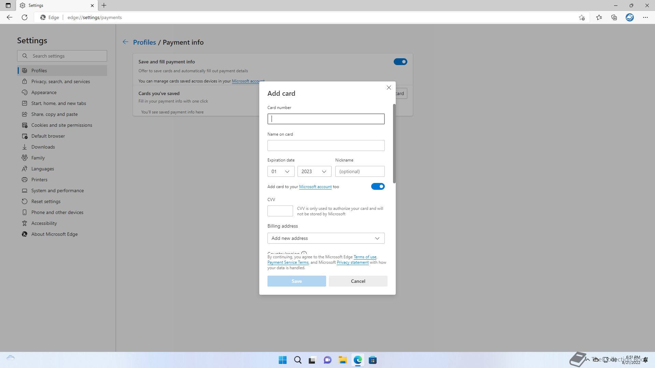Click the Save button

pos(296,281)
